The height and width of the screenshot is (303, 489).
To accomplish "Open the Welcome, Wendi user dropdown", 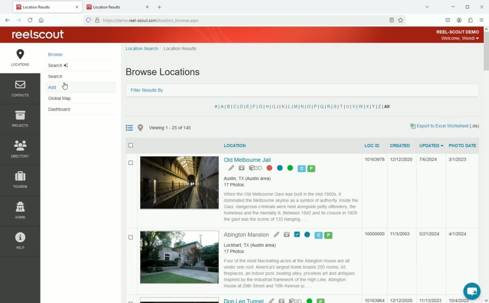I will click(x=460, y=38).
